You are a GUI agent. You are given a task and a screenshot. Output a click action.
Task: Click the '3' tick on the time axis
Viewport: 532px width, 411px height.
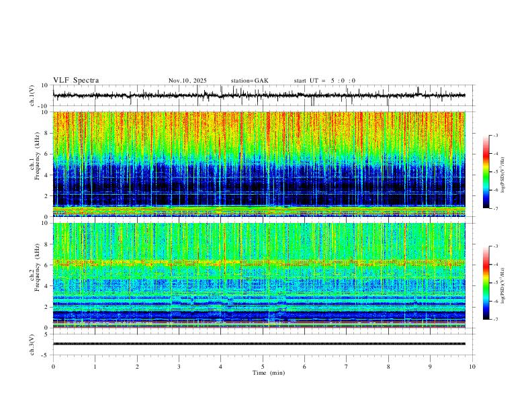(179, 367)
